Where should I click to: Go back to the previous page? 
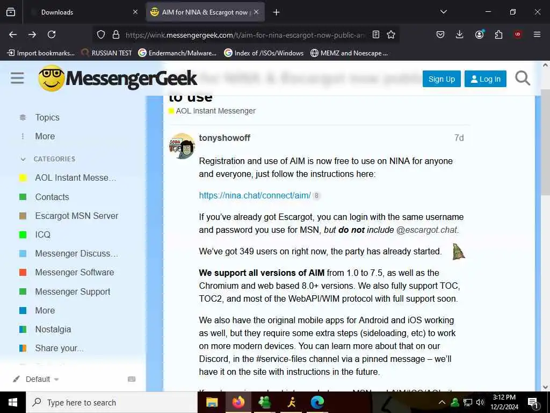[13, 34]
